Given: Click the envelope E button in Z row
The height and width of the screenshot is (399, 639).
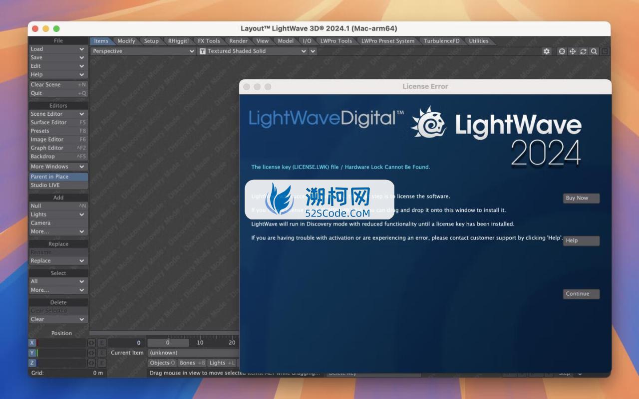Looking at the screenshot, I should (x=101, y=363).
